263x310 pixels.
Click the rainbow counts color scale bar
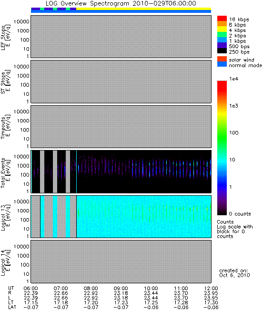(x=222, y=148)
